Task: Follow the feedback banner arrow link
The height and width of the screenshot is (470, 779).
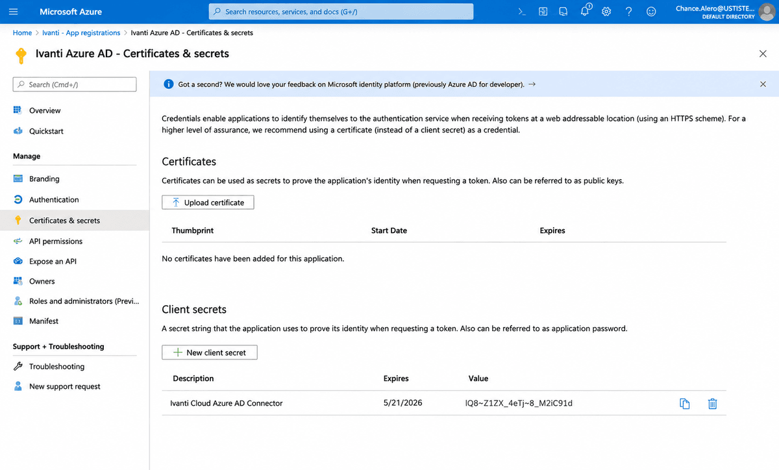Action: (x=532, y=84)
